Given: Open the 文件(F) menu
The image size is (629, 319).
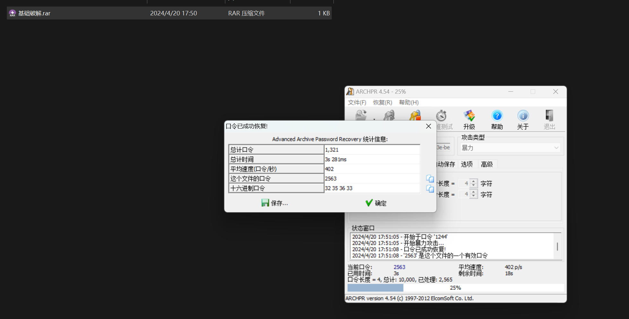Looking at the screenshot, I should pos(357,102).
